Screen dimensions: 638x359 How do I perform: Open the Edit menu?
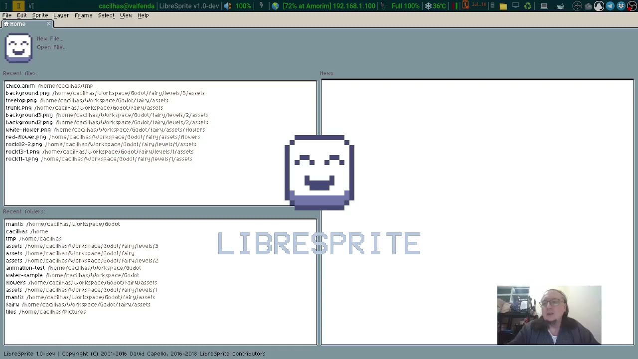click(22, 15)
